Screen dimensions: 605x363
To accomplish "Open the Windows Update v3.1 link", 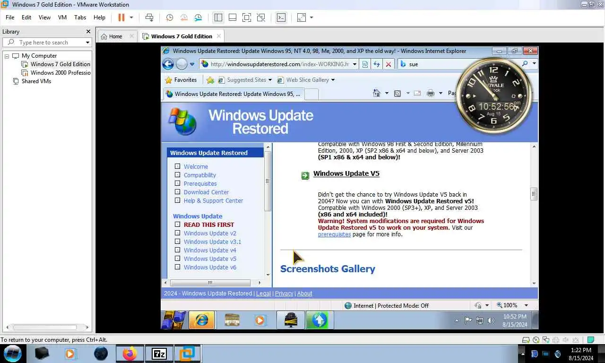I will [212, 242].
